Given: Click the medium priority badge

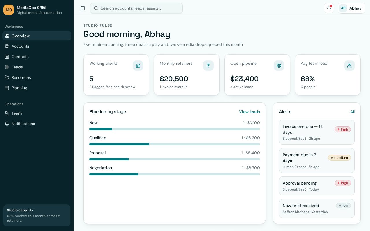Looking at the screenshot, I should pyautogui.click(x=339, y=158).
